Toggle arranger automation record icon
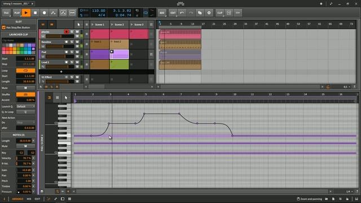The image size is (361, 203). pos(63,13)
